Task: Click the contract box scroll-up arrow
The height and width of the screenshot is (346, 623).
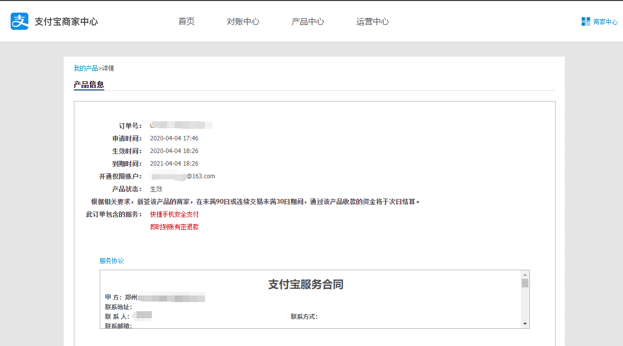Action: (525, 275)
